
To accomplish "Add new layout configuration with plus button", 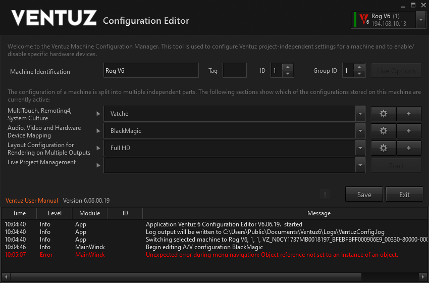I will (x=408, y=148).
